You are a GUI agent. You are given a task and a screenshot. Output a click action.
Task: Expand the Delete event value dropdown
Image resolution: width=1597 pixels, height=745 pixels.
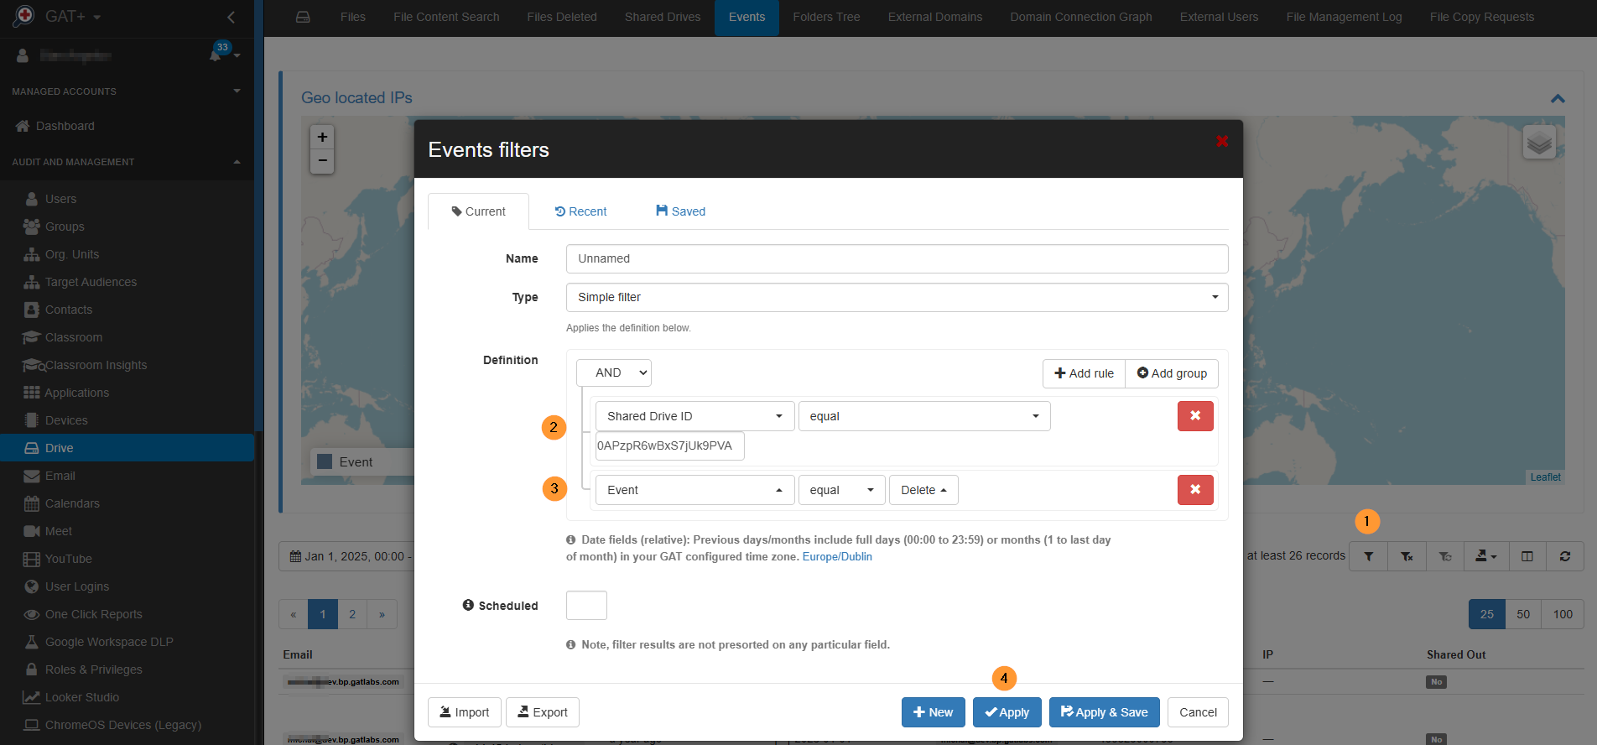tap(923, 490)
